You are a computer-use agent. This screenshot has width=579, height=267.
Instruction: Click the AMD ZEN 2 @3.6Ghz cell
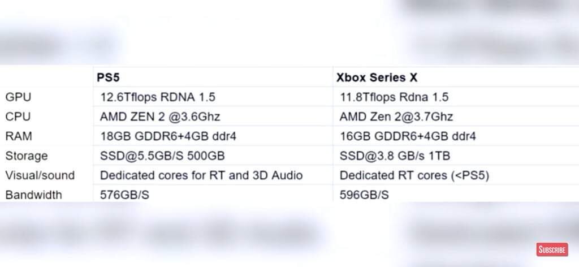point(160,117)
